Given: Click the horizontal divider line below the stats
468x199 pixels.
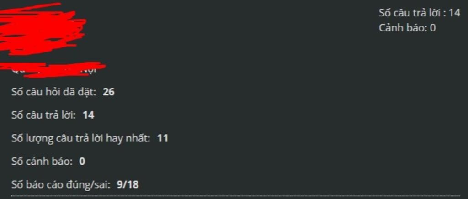Looking at the screenshot, I should [236, 196].
